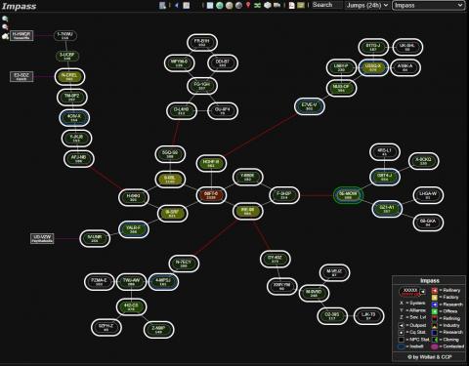Select the A1BK-A system node

click(405, 67)
